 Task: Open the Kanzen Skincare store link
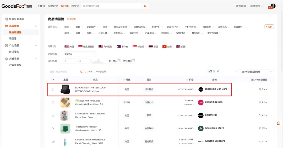[215, 141]
